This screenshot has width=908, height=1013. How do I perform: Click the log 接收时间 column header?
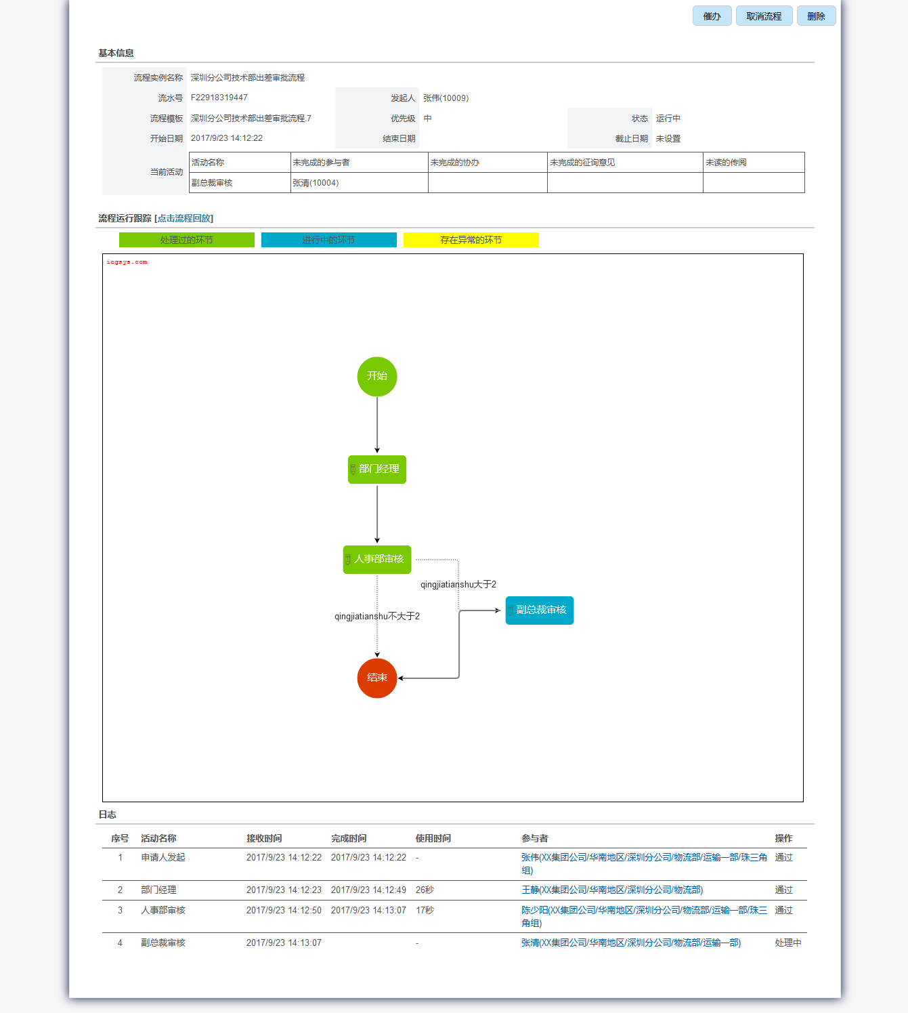(x=264, y=838)
